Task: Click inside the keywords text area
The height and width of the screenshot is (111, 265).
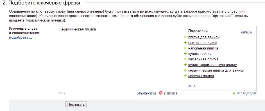Action: (118, 58)
